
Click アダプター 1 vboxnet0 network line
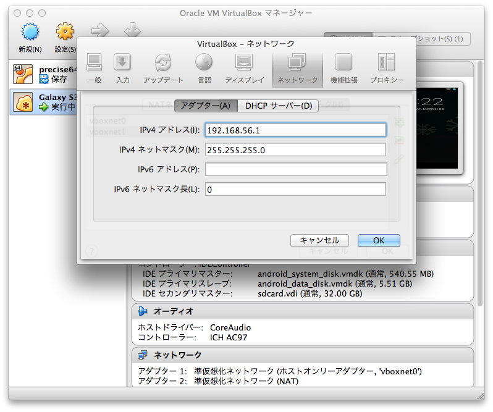(280, 371)
